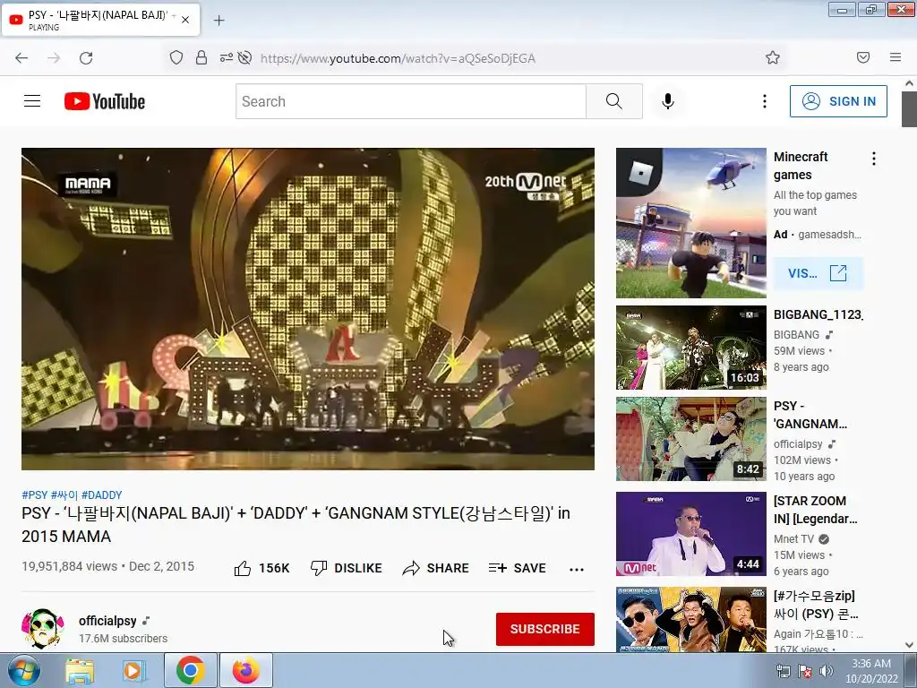Open the site permissions icon in address bar
This screenshot has height=688, width=917.
[x=226, y=57]
